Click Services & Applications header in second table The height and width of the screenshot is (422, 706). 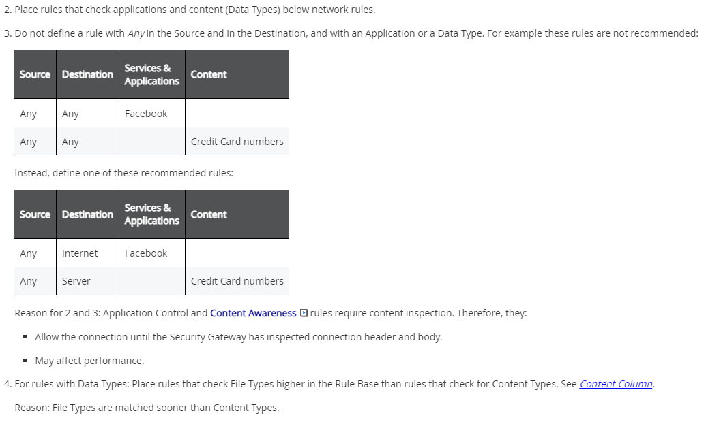click(151, 214)
